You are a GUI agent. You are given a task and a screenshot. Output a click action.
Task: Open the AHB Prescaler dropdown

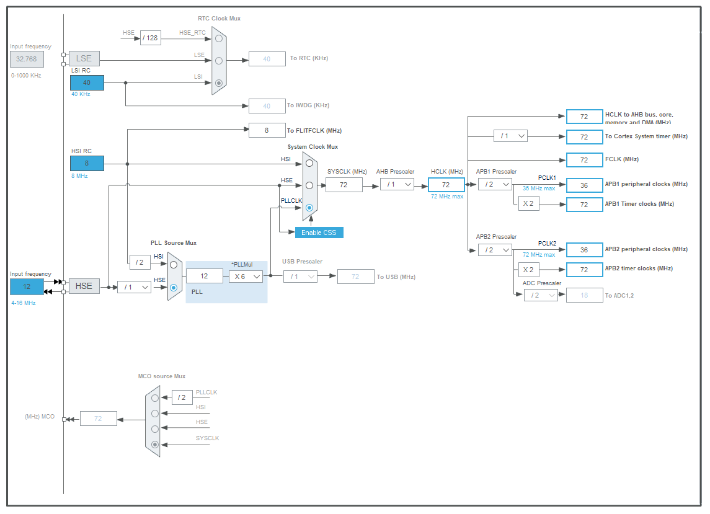(x=397, y=184)
